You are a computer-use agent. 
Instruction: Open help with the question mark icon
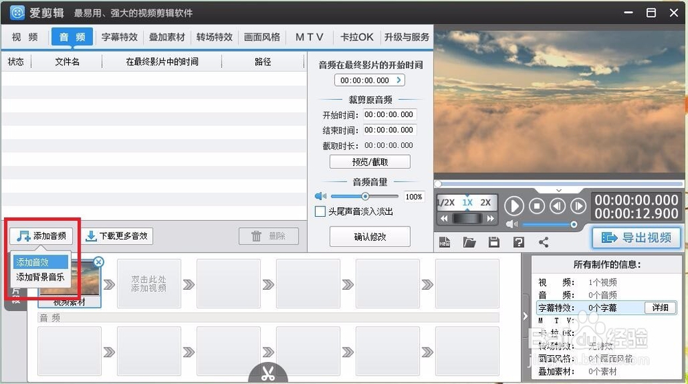[x=519, y=242]
